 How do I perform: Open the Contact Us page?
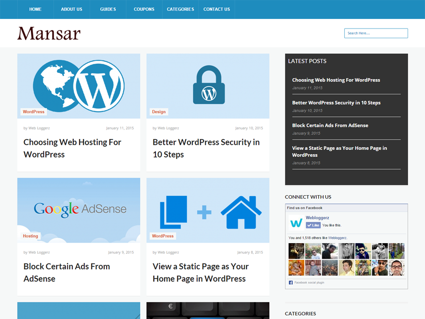pyautogui.click(x=216, y=9)
